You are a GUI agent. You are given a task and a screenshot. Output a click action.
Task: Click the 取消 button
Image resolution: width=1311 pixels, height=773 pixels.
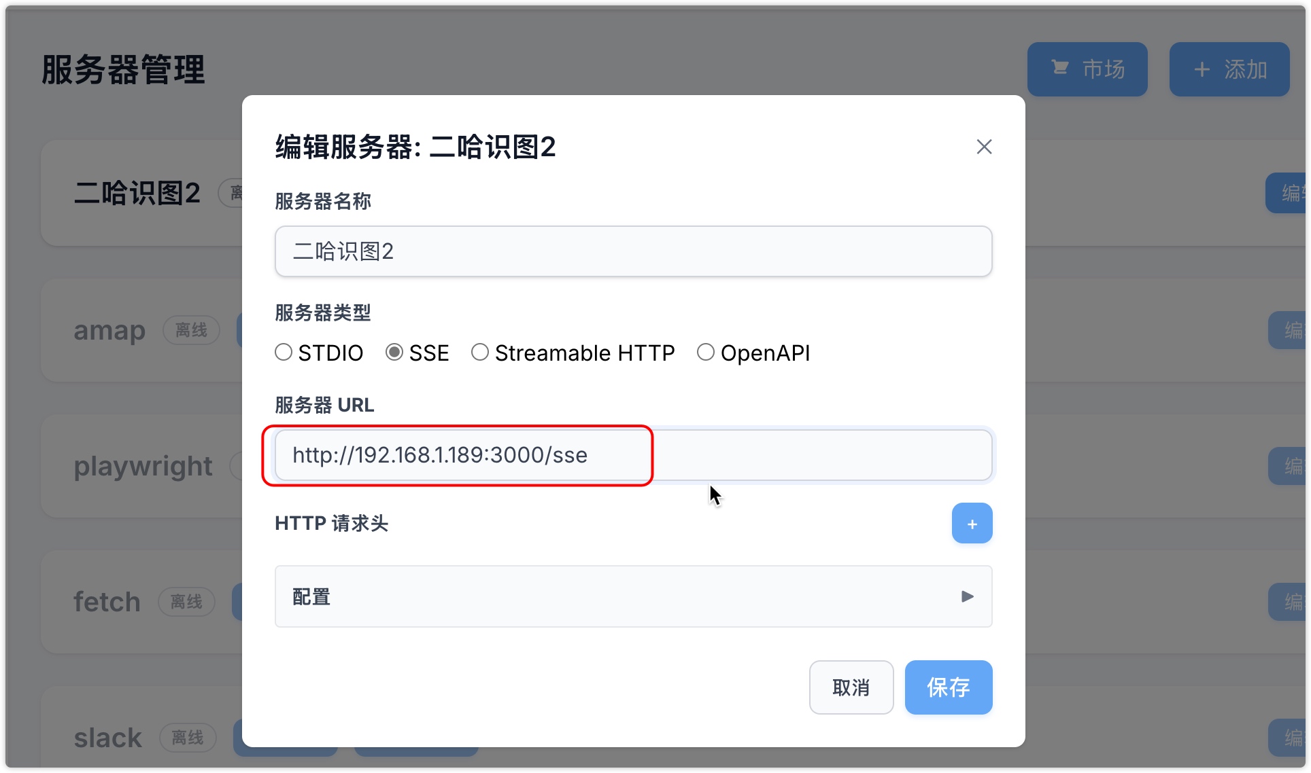click(851, 687)
